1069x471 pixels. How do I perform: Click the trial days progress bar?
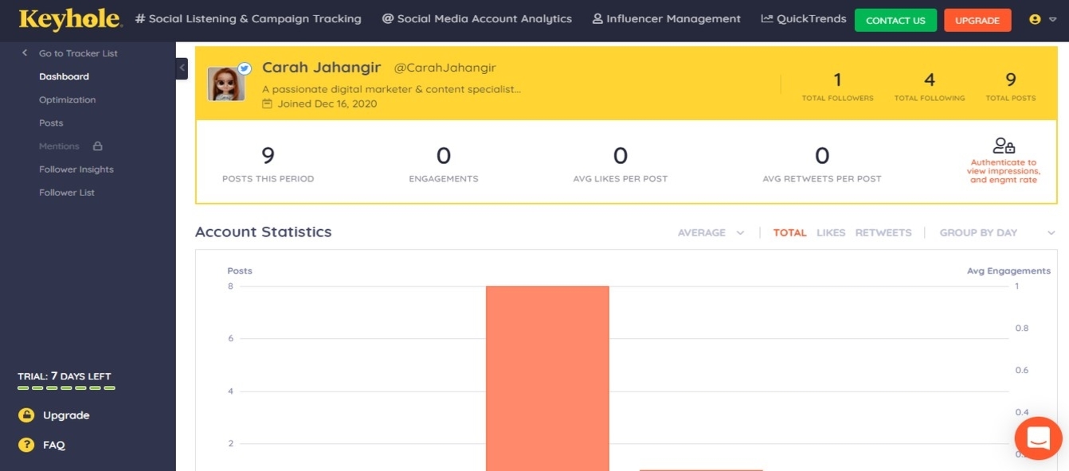click(x=66, y=388)
